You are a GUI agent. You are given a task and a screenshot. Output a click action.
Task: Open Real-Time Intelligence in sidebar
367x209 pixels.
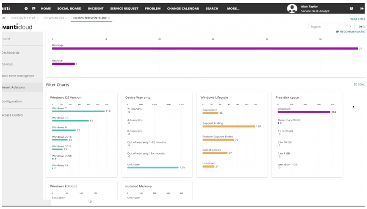(18, 76)
